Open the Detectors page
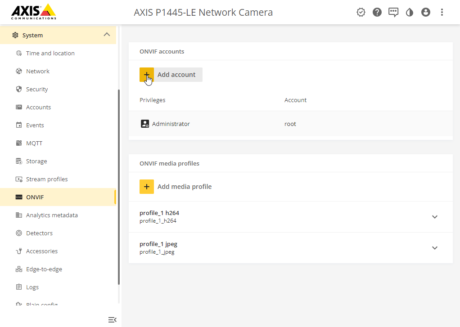 [39, 233]
